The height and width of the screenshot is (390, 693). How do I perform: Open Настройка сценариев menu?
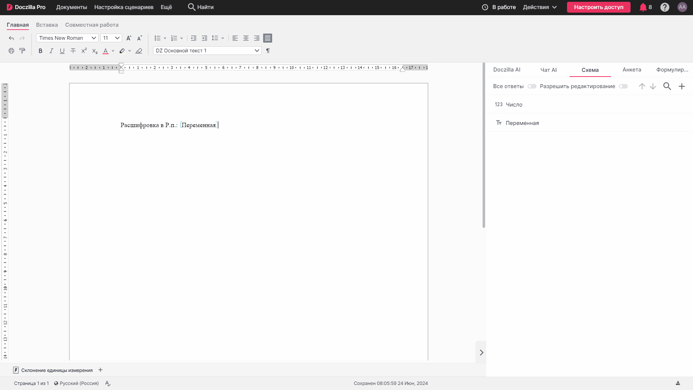click(x=124, y=7)
